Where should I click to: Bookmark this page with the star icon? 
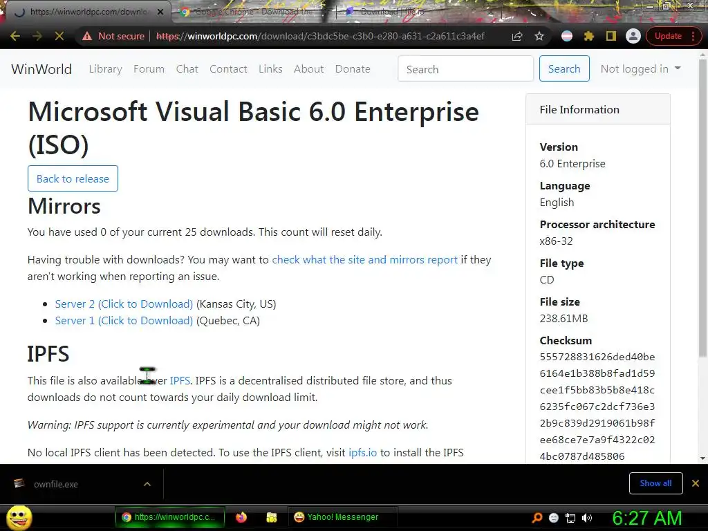coord(539,36)
